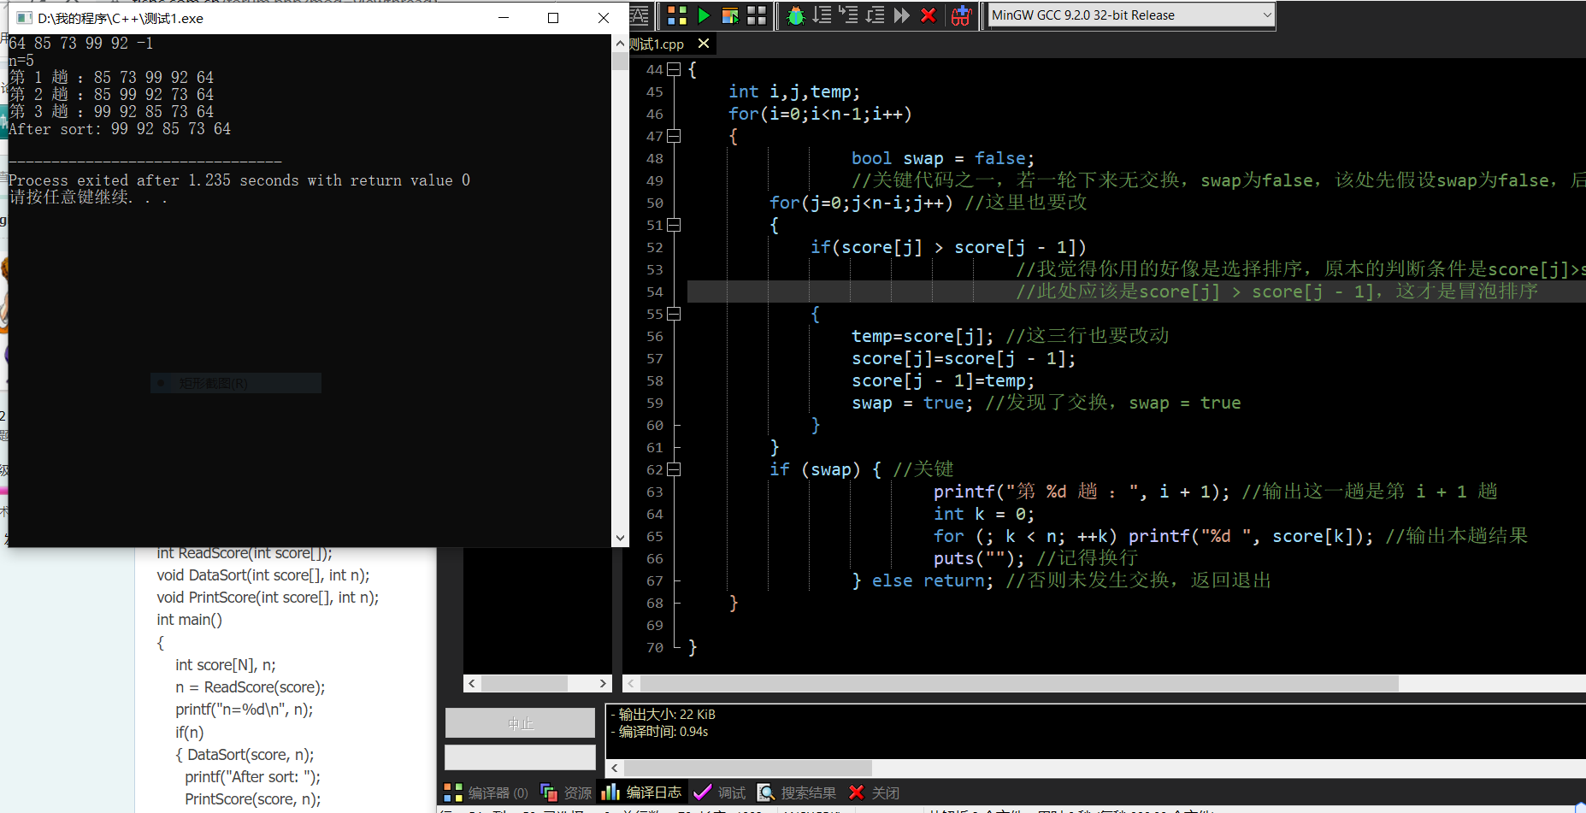Switch to the 测试1.cpp file tab
This screenshot has width=1586, height=813.
(x=657, y=44)
